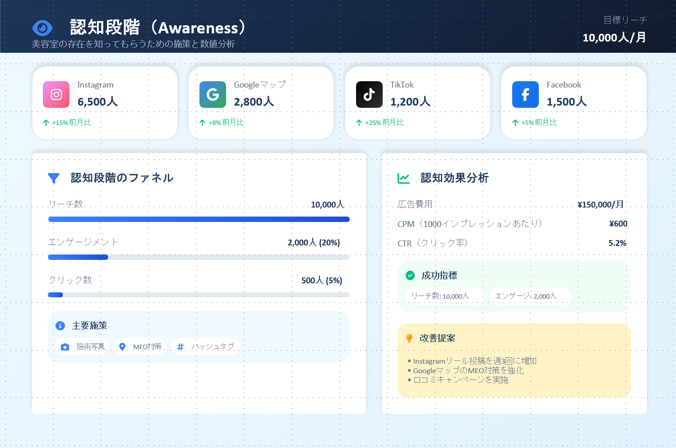Click the GoogleマップのMEO対策を強化 suggestion
The height and width of the screenshot is (448, 676).
468,370
